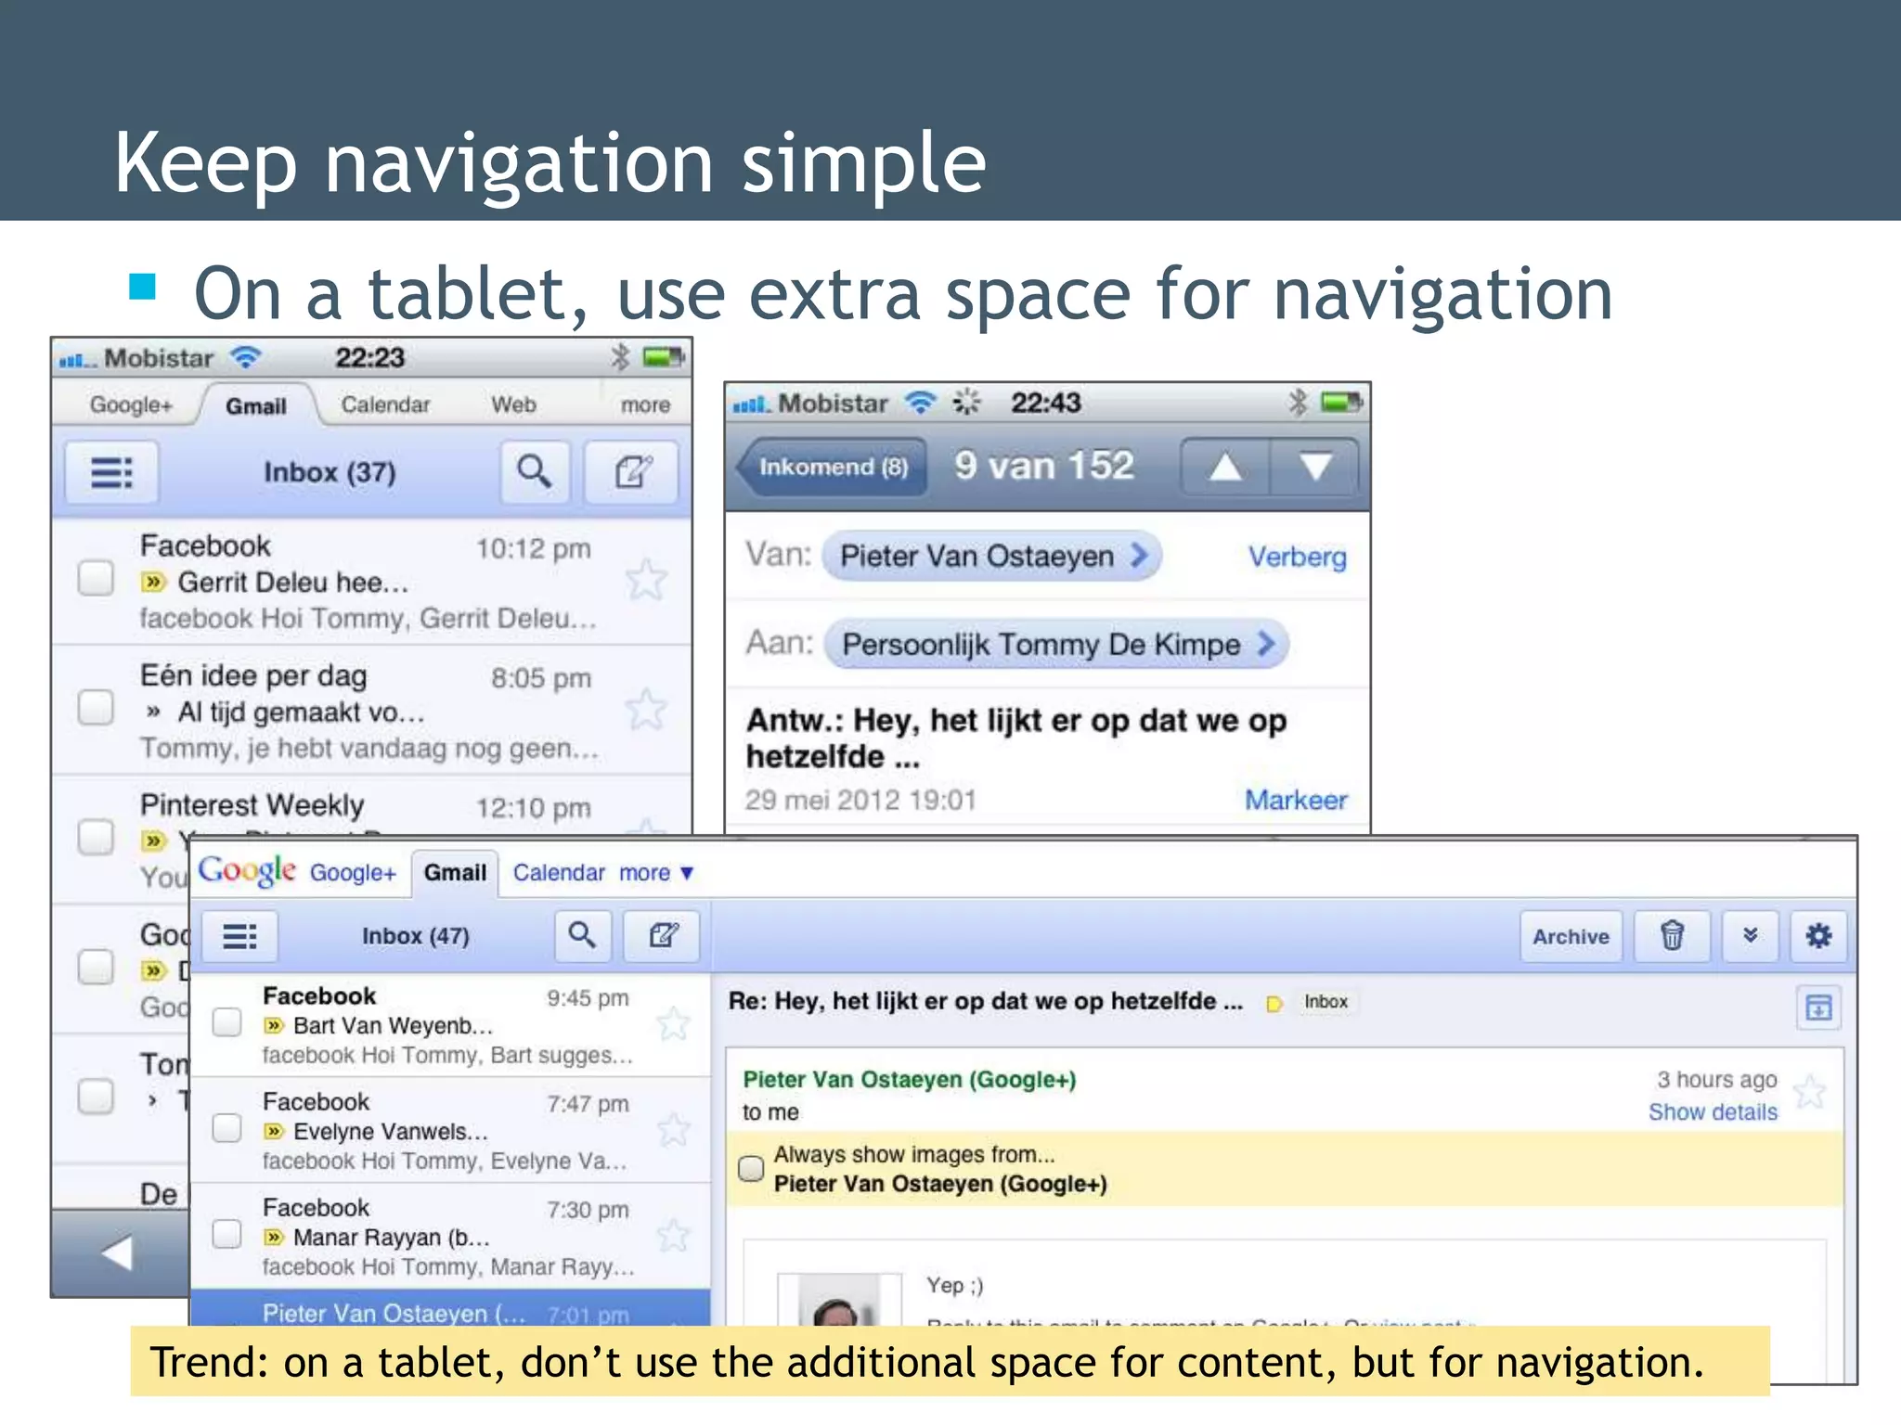Click the expand-all icon beside the subject
The height and width of the screenshot is (1425, 1901).
1818,1008
